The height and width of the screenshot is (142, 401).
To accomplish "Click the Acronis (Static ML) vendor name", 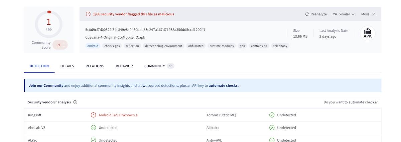I will pyautogui.click(x=221, y=115).
